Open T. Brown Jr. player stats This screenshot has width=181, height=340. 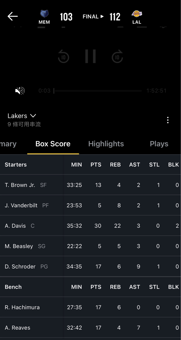pyautogui.click(x=20, y=185)
